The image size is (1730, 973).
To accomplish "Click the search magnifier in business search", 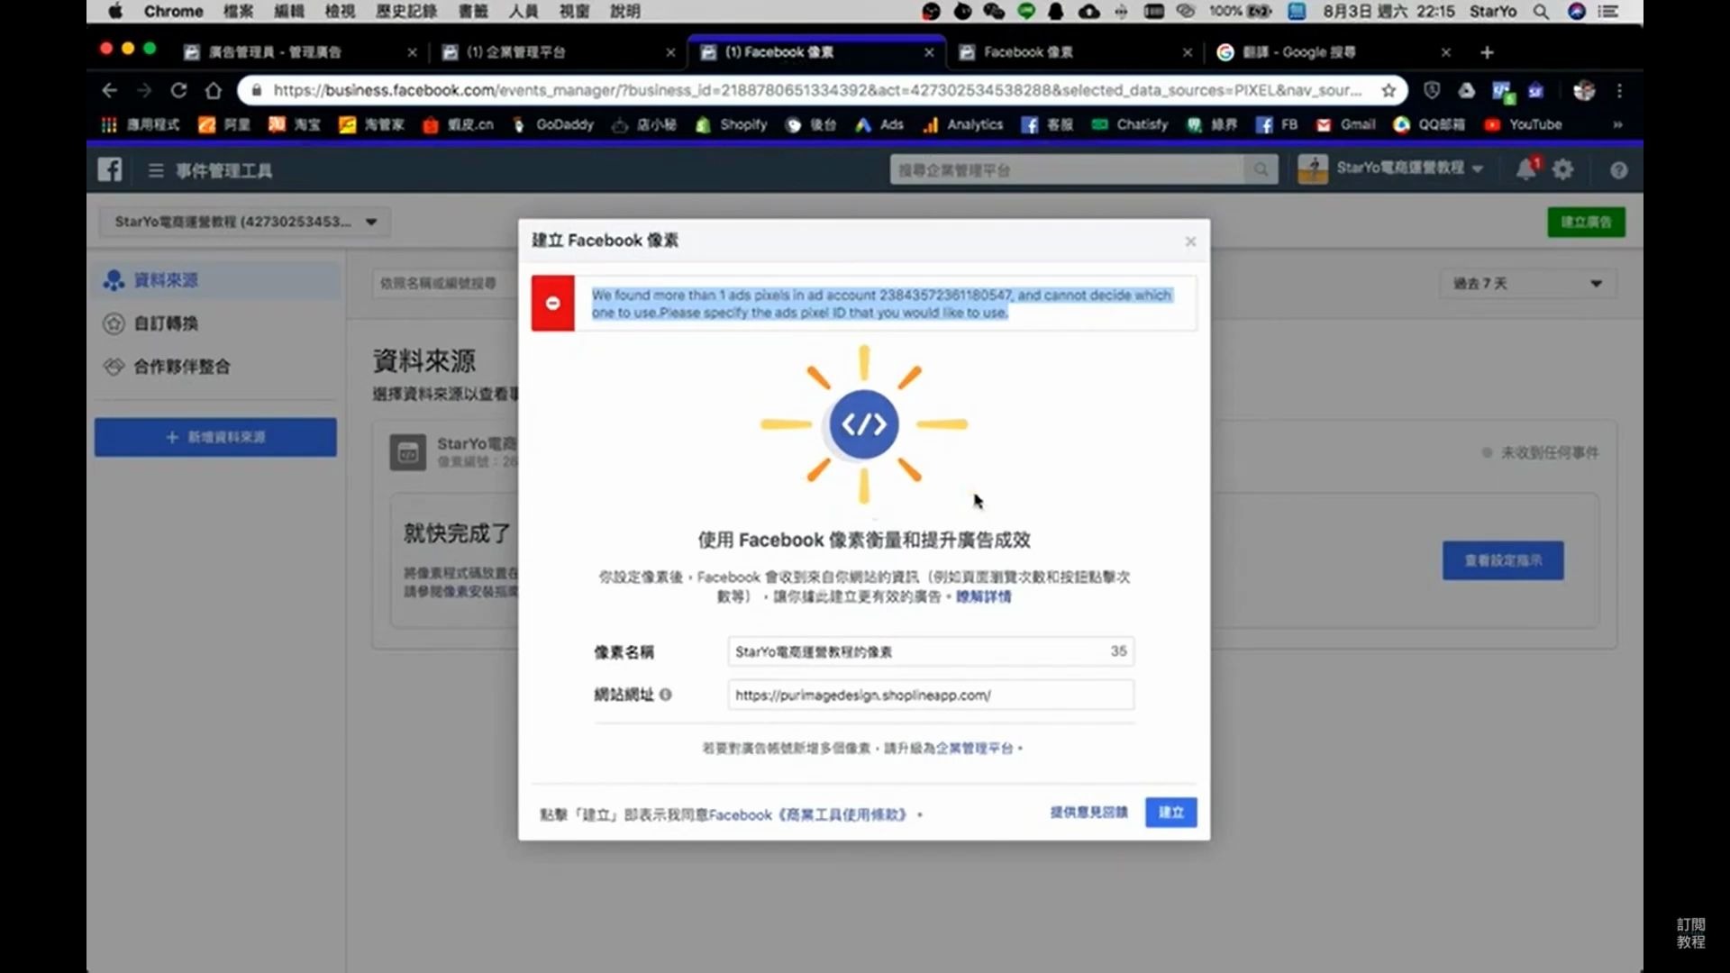I will [1261, 169].
